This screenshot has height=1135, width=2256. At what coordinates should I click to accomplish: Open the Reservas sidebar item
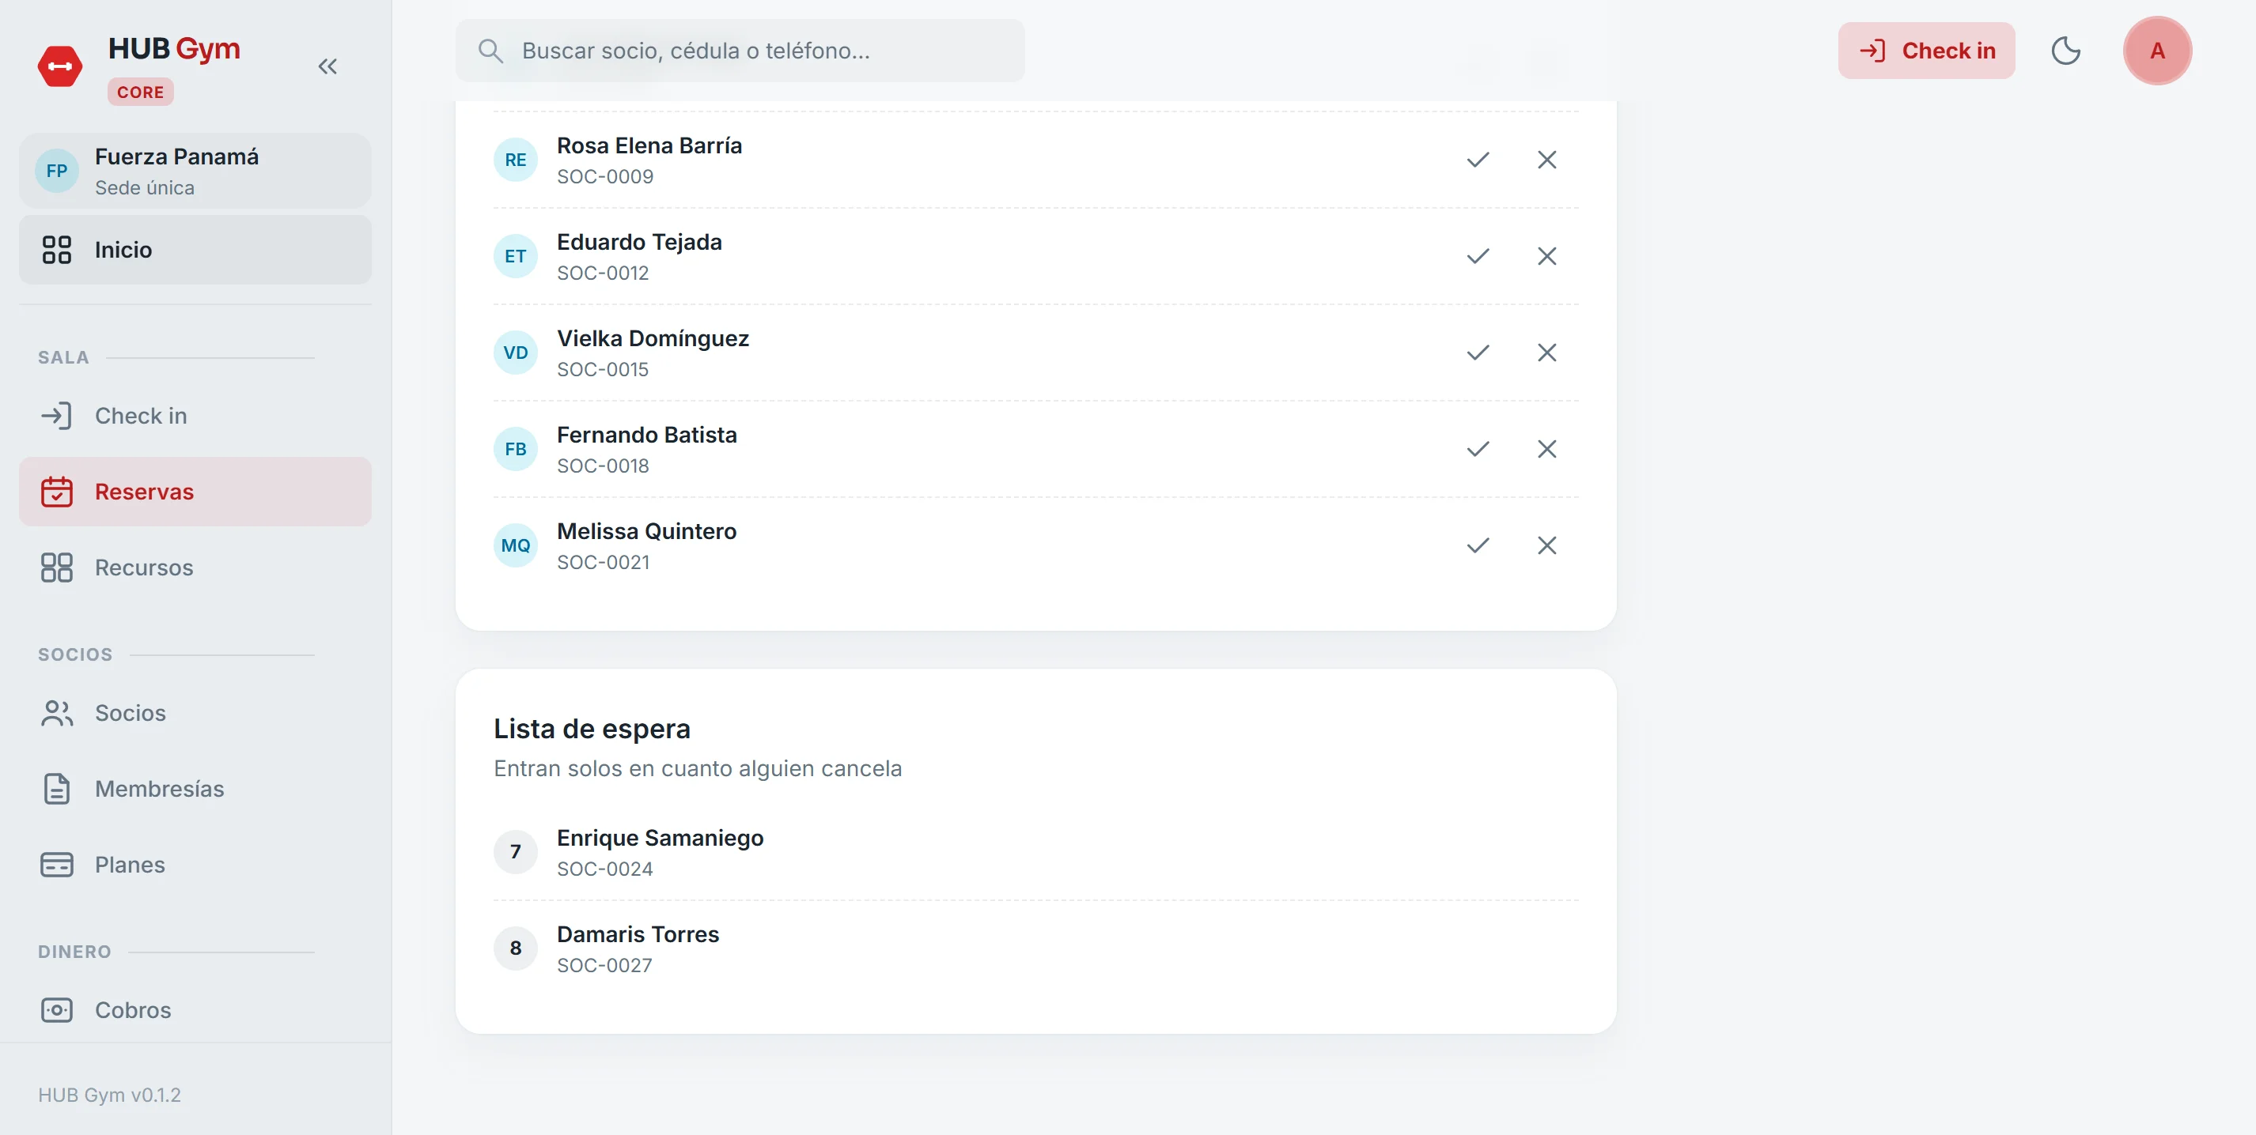(195, 492)
